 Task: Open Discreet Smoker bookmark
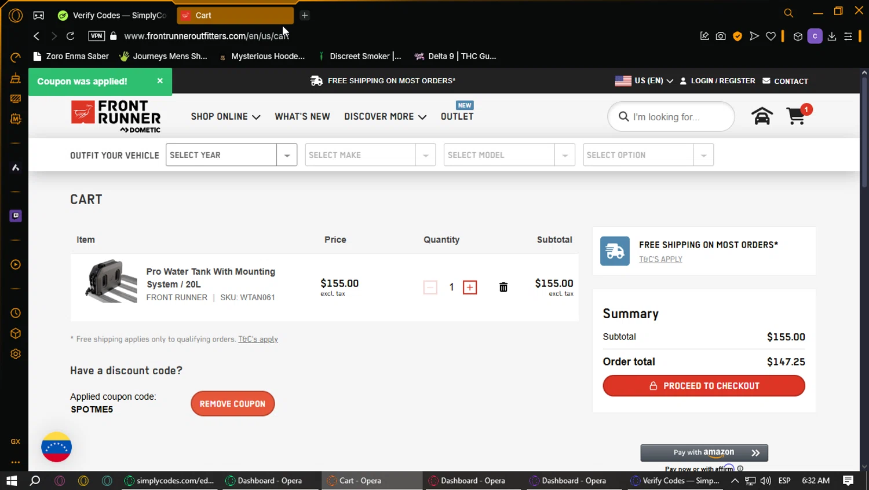[x=359, y=56]
